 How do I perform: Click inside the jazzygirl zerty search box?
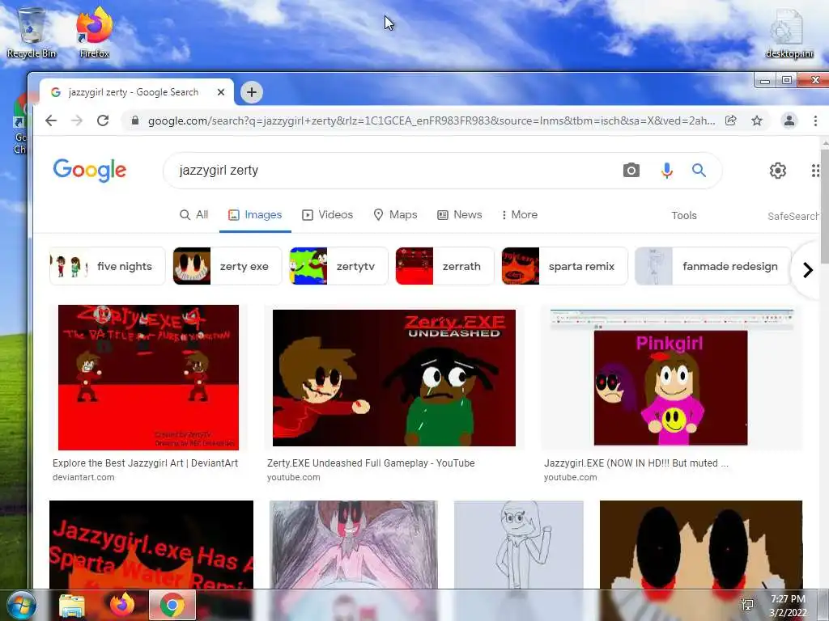(x=391, y=170)
